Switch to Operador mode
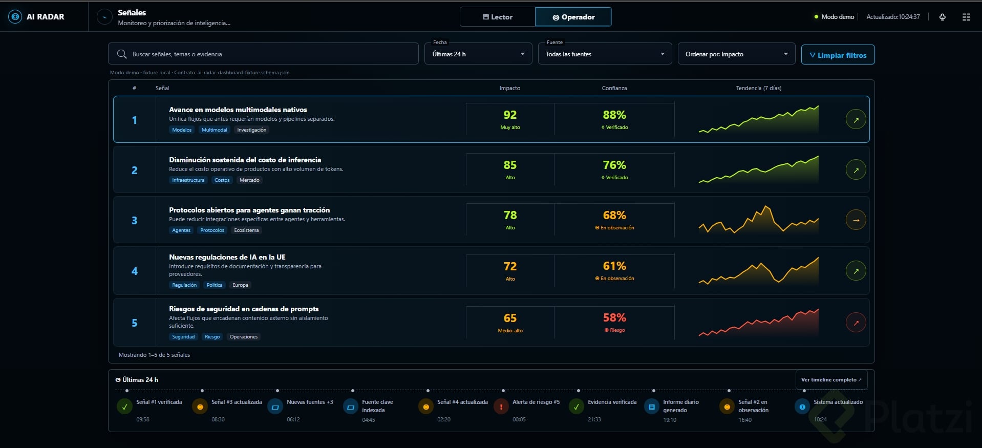Screen dimensions: 982x448 click(573, 17)
